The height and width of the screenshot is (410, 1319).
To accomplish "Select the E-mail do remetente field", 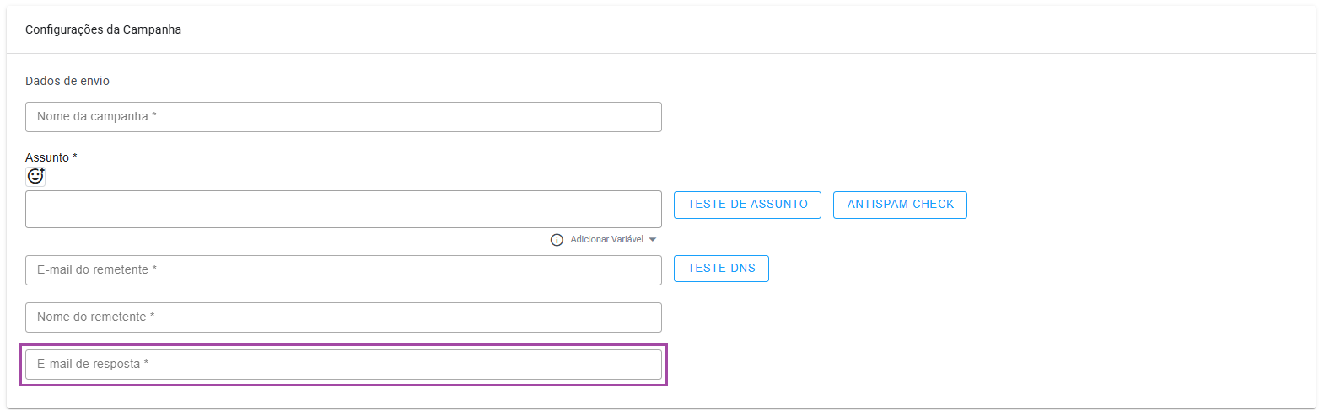I will tap(343, 270).
